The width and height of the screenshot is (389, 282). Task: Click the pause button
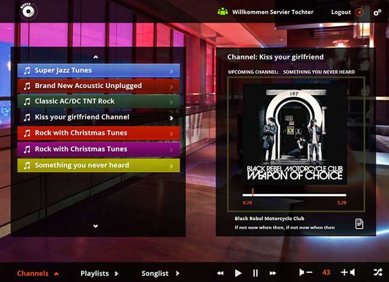point(256,273)
